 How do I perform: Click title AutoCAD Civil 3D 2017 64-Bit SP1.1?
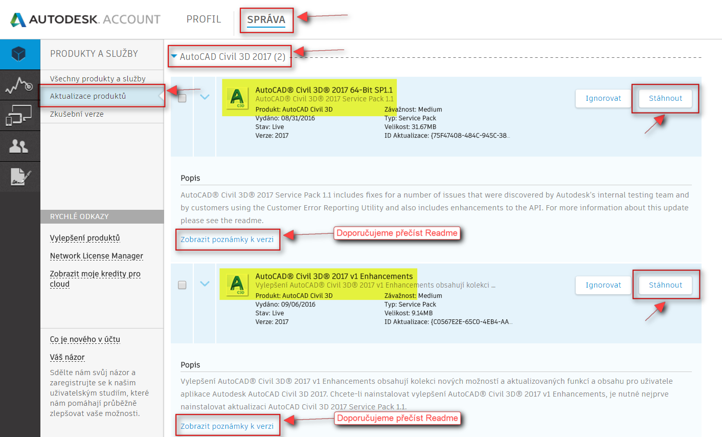point(324,90)
